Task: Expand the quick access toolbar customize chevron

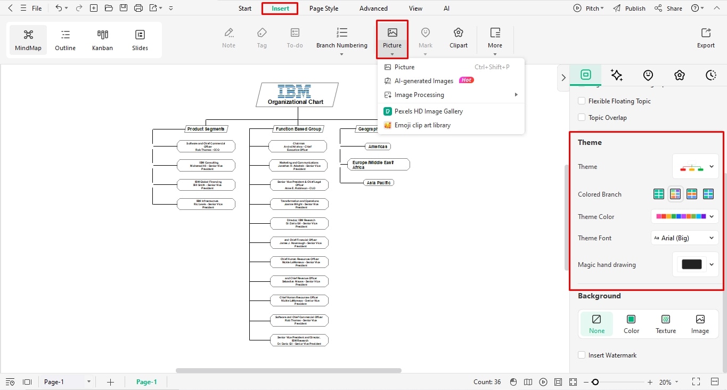Action: pyautogui.click(x=170, y=9)
